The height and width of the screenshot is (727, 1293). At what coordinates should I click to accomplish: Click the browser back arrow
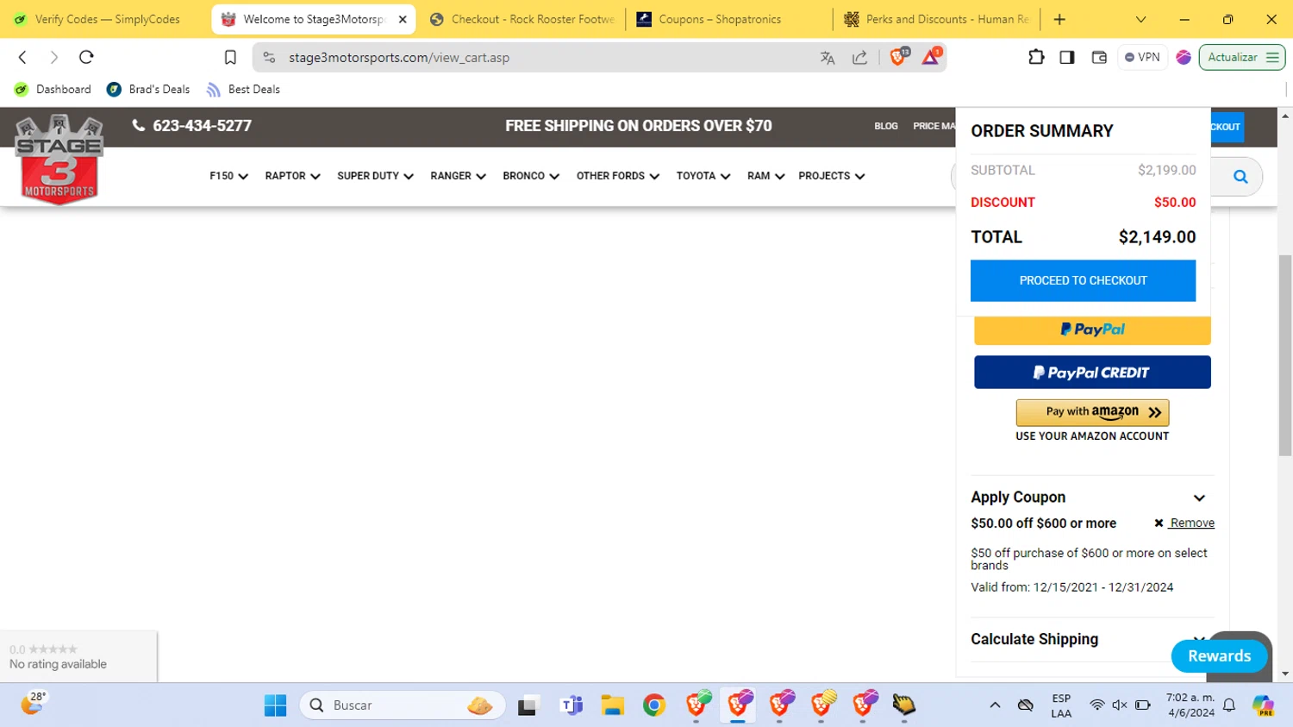click(23, 57)
